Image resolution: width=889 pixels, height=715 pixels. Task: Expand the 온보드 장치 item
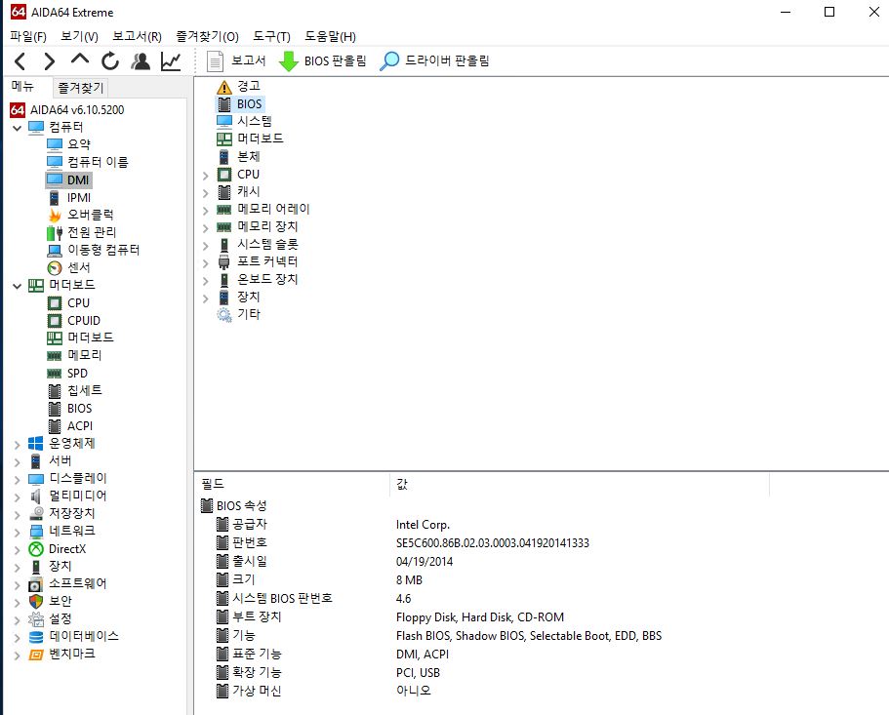pyautogui.click(x=206, y=281)
